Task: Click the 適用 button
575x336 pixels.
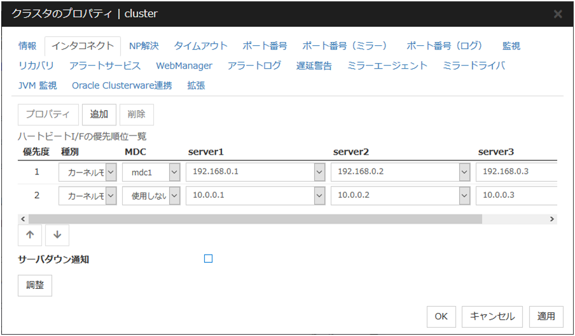Action: click(x=546, y=316)
